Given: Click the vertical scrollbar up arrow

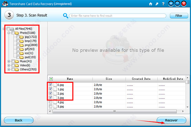Looking at the screenshot, I should coord(187,78).
